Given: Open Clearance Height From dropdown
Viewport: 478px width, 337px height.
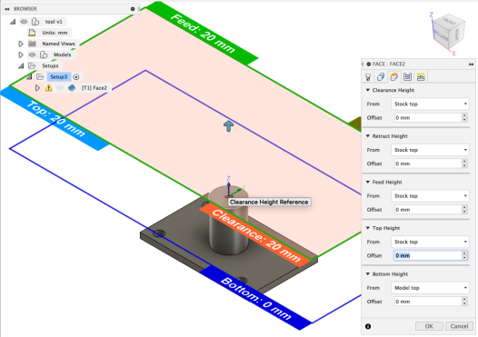Looking at the screenshot, I should pyautogui.click(x=430, y=104).
